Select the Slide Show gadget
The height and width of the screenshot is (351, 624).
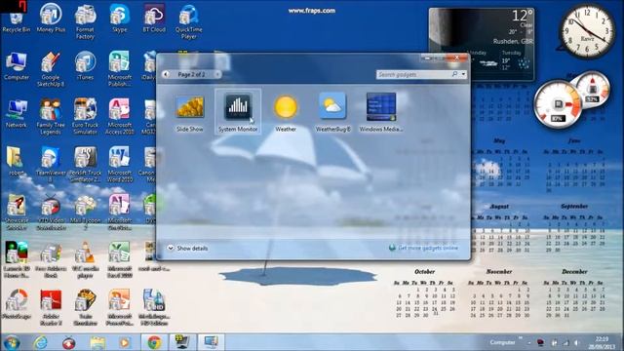pos(190,113)
